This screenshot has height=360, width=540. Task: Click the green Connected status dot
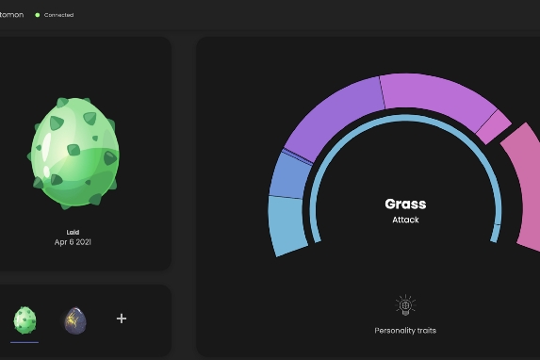pos(37,15)
